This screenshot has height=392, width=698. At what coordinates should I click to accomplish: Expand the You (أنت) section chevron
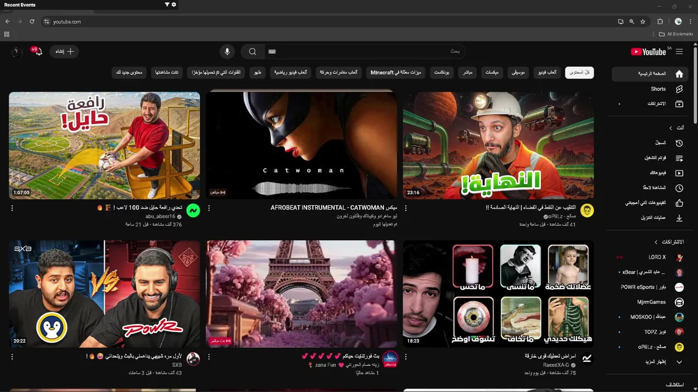[671, 128]
